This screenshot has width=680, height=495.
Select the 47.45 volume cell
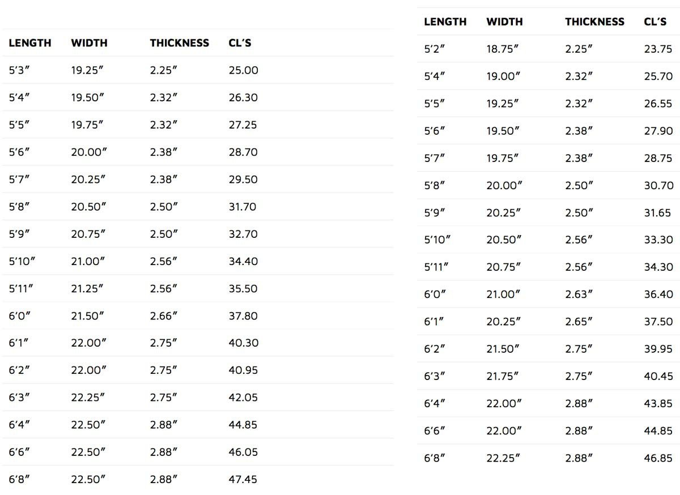tap(243, 479)
